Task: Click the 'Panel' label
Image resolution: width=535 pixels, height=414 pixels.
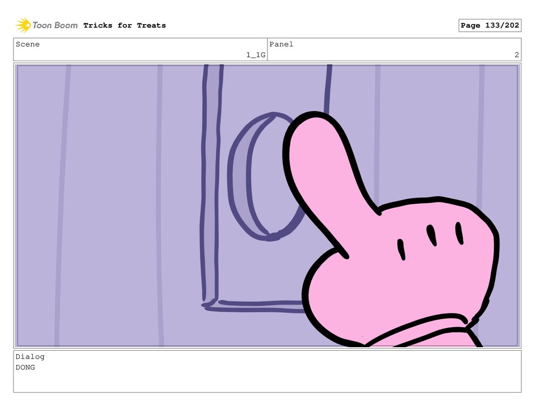Action: click(281, 44)
